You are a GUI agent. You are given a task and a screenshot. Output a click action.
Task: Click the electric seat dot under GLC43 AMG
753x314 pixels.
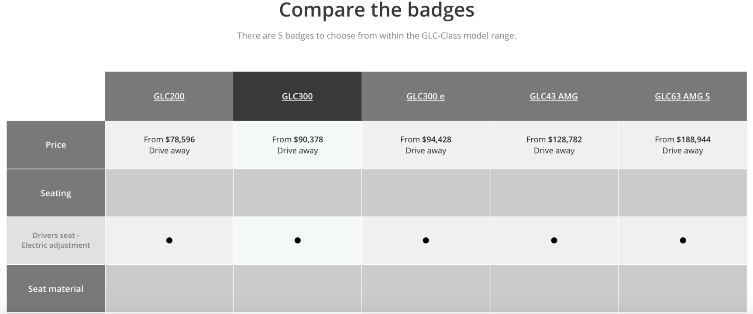click(x=554, y=240)
